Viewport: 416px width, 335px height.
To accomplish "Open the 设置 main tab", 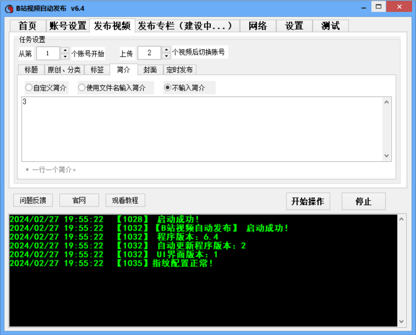I will pos(294,26).
